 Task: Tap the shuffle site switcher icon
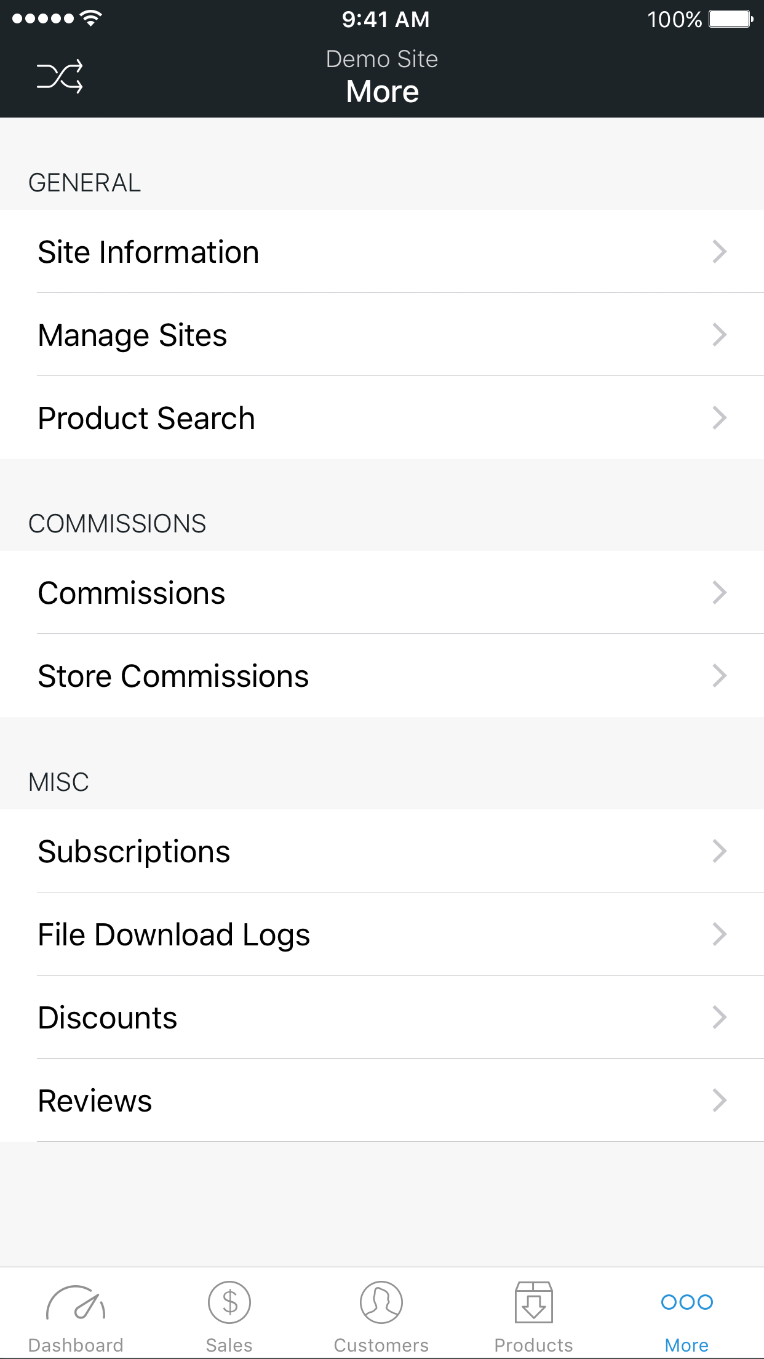60,77
